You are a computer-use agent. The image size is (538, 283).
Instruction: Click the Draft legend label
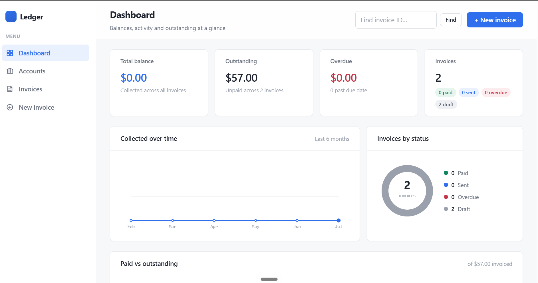tap(464, 209)
